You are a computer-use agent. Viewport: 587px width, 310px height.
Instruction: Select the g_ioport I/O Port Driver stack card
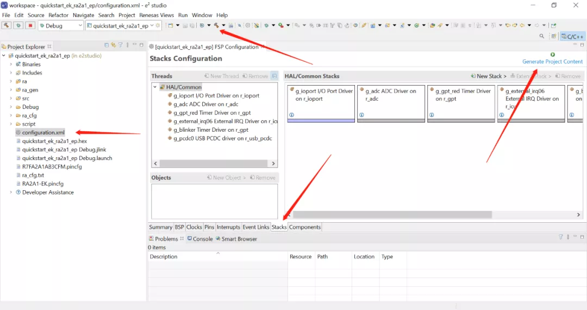pos(321,104)
